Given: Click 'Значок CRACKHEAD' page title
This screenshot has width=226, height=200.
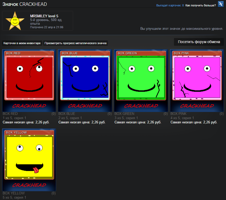Looking at the screenshot, I should click(25, 4).
